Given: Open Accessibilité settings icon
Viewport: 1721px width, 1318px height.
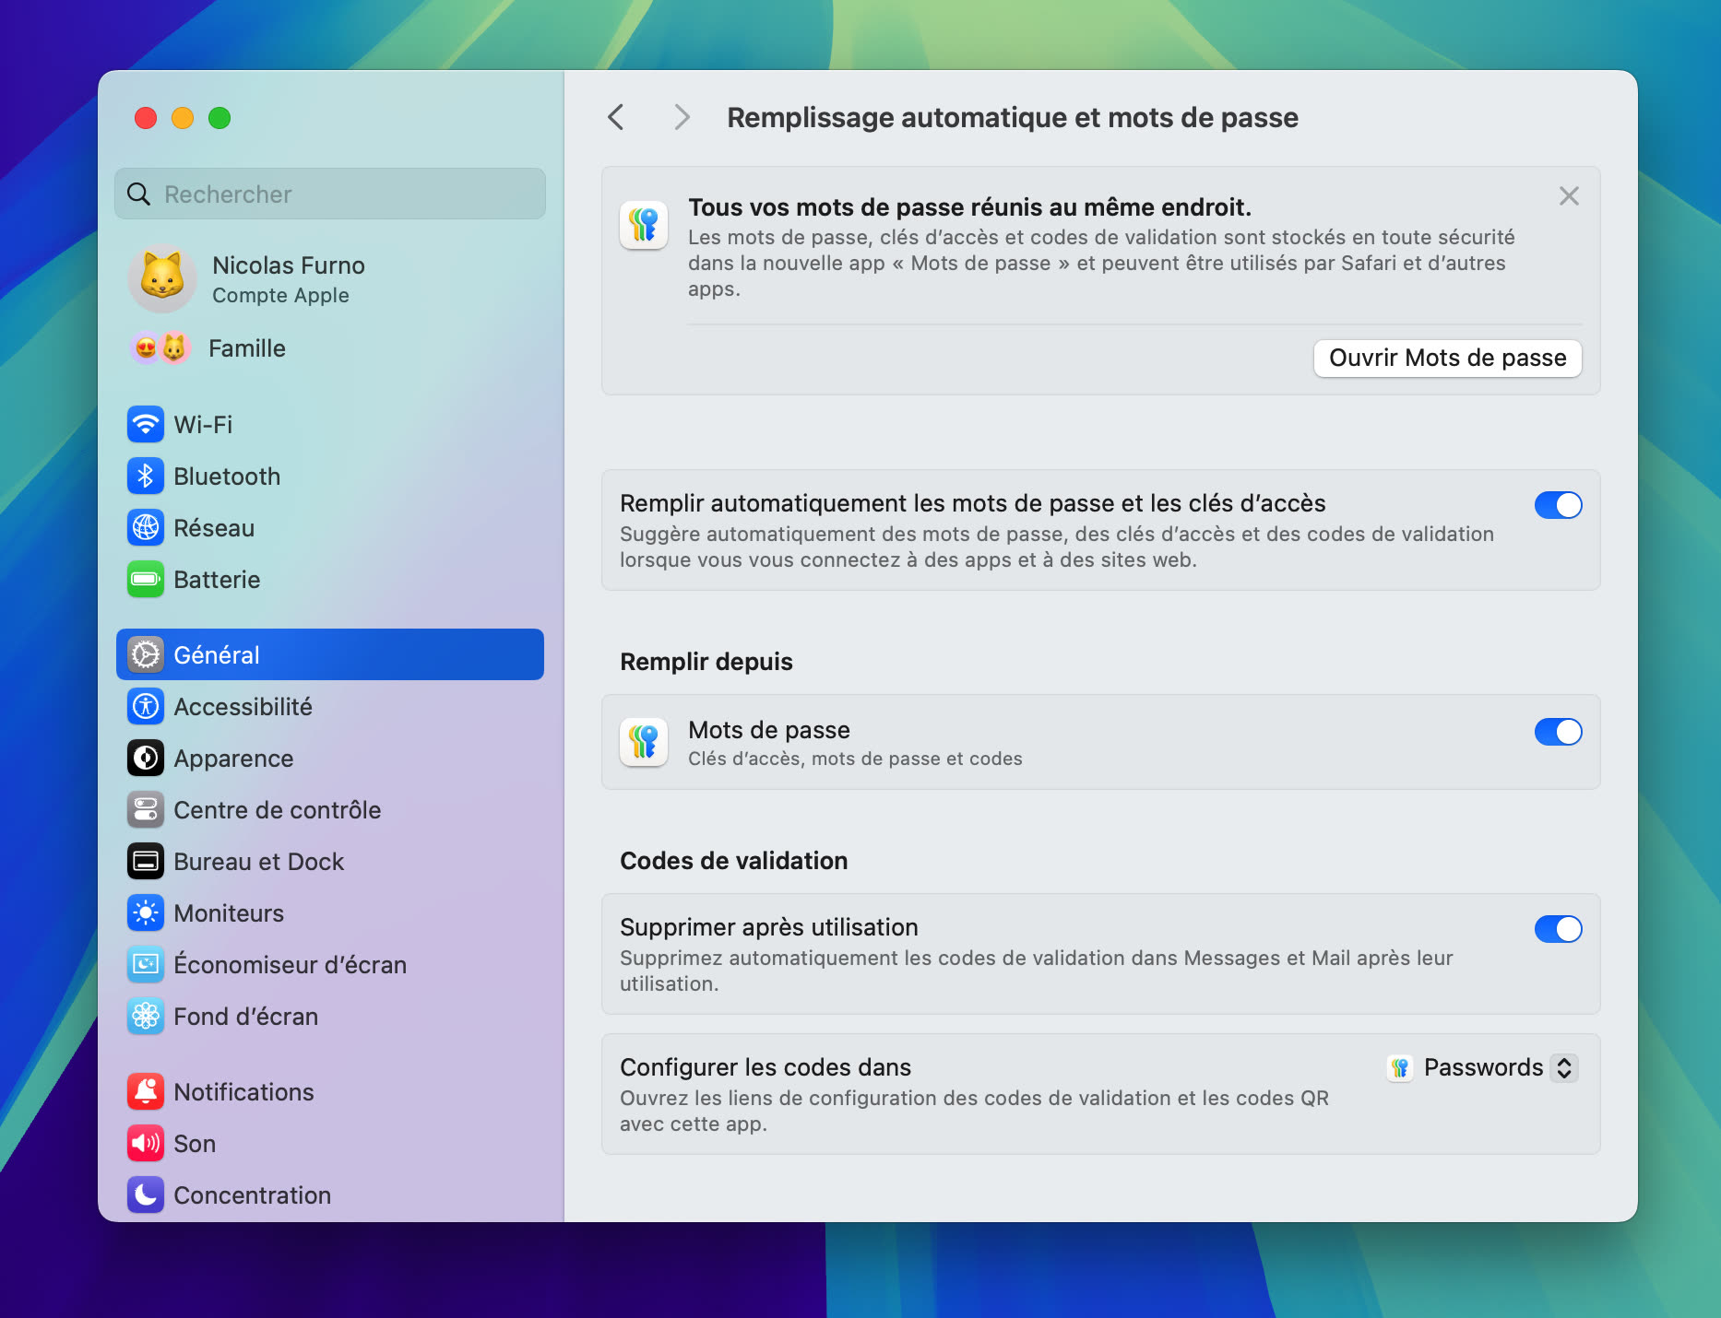Looking at the screenshot, I should click(x=146, y=706).
